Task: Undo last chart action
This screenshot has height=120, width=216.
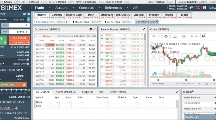Action: [x=191, y=36]
